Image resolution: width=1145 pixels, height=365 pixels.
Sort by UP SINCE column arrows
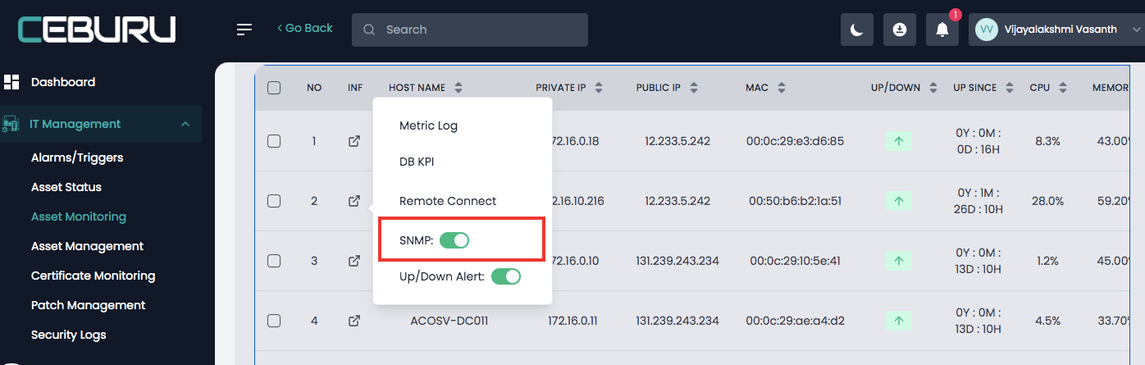pos(1010,88)
